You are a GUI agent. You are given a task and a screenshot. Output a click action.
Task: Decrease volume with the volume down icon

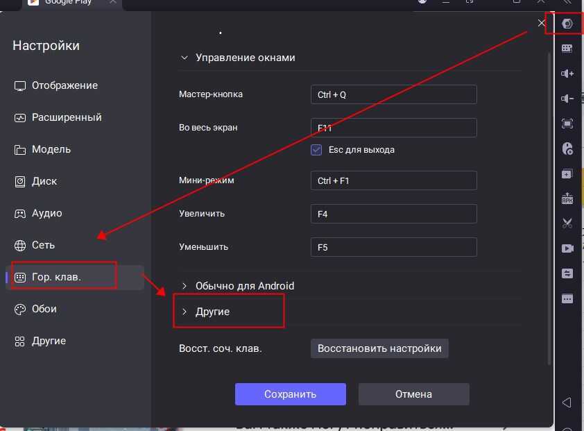tap(567, 98)
